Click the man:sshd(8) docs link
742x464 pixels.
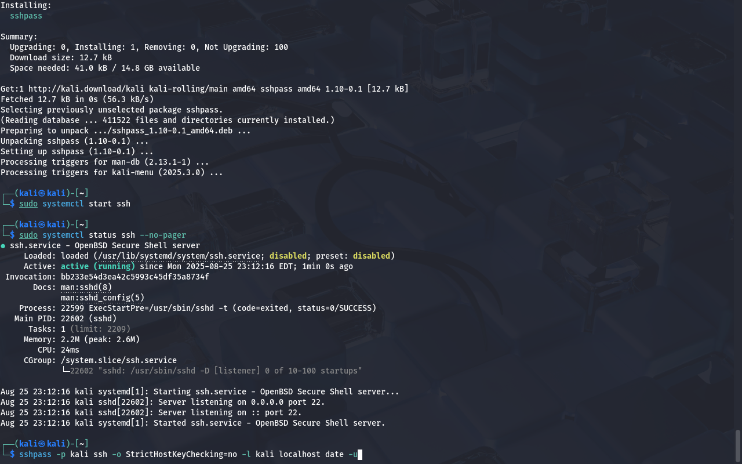pyautogui.click(x=86, y=287)
